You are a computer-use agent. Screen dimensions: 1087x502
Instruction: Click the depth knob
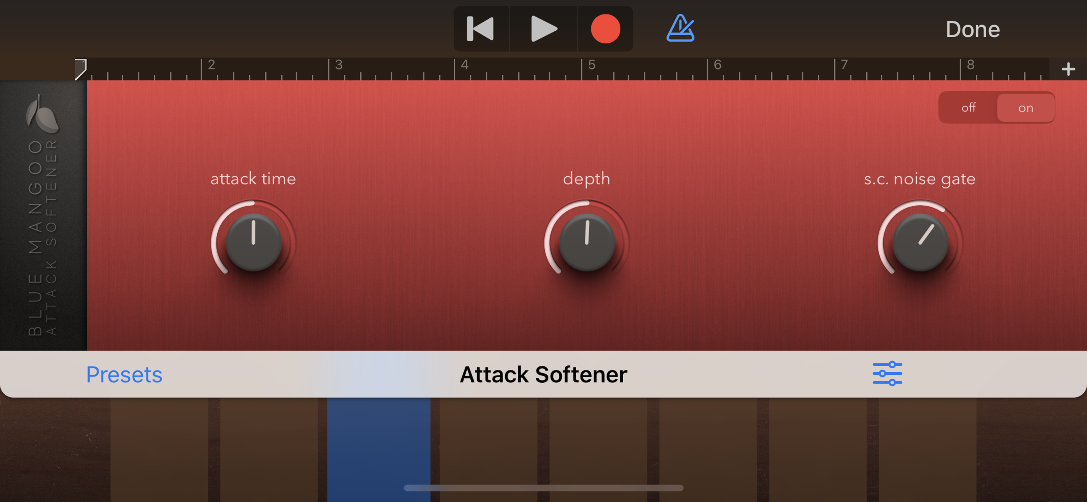(x=586, y=242)
